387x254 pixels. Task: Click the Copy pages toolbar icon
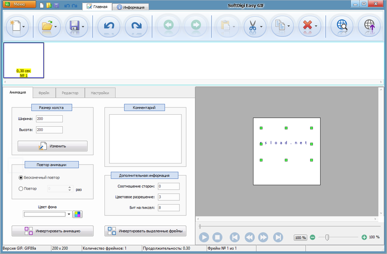click(x=280, y=26)
